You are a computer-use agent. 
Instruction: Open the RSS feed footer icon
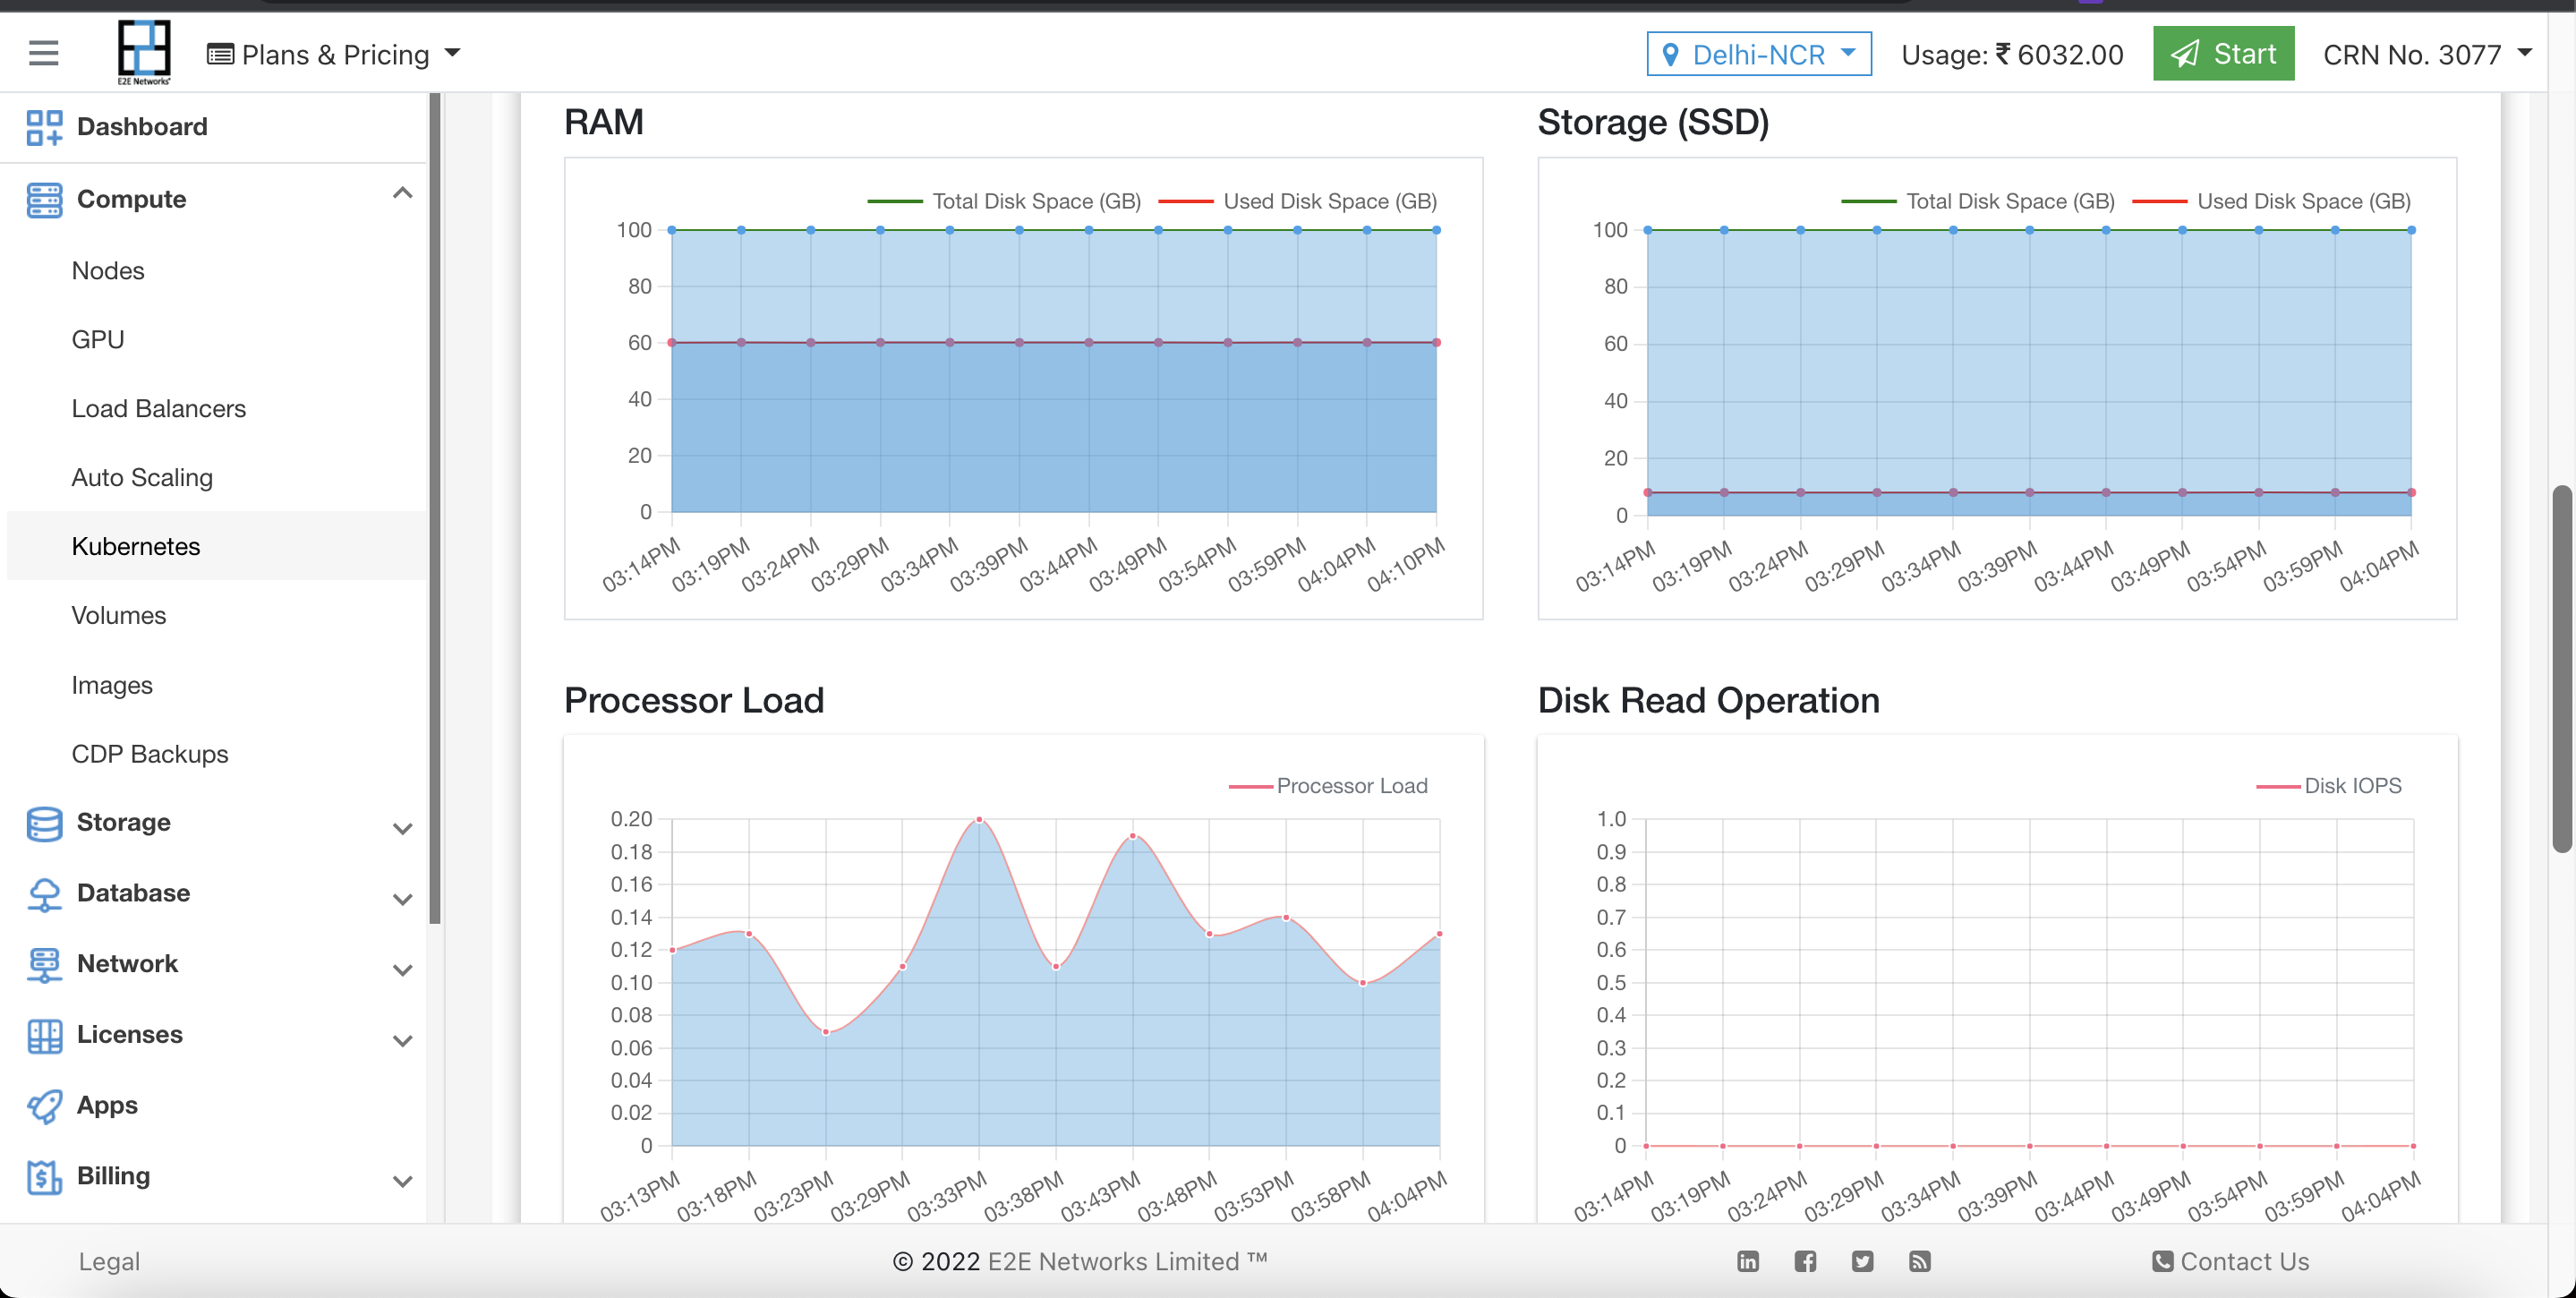(1919, 1262)
